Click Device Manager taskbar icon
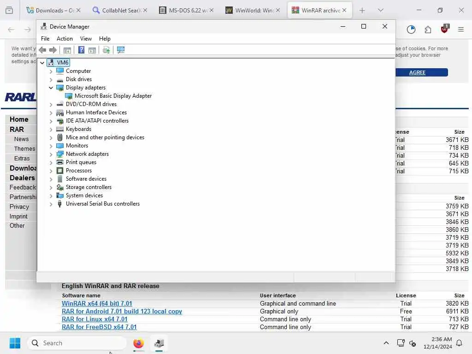This screenshot has width=472, height=354. pyautogui.click(x=159, y=343)
